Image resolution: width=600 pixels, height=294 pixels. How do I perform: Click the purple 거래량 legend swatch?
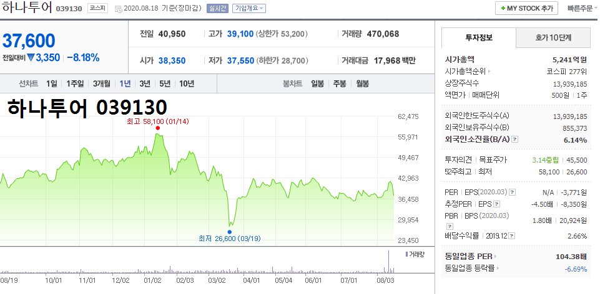406,254
